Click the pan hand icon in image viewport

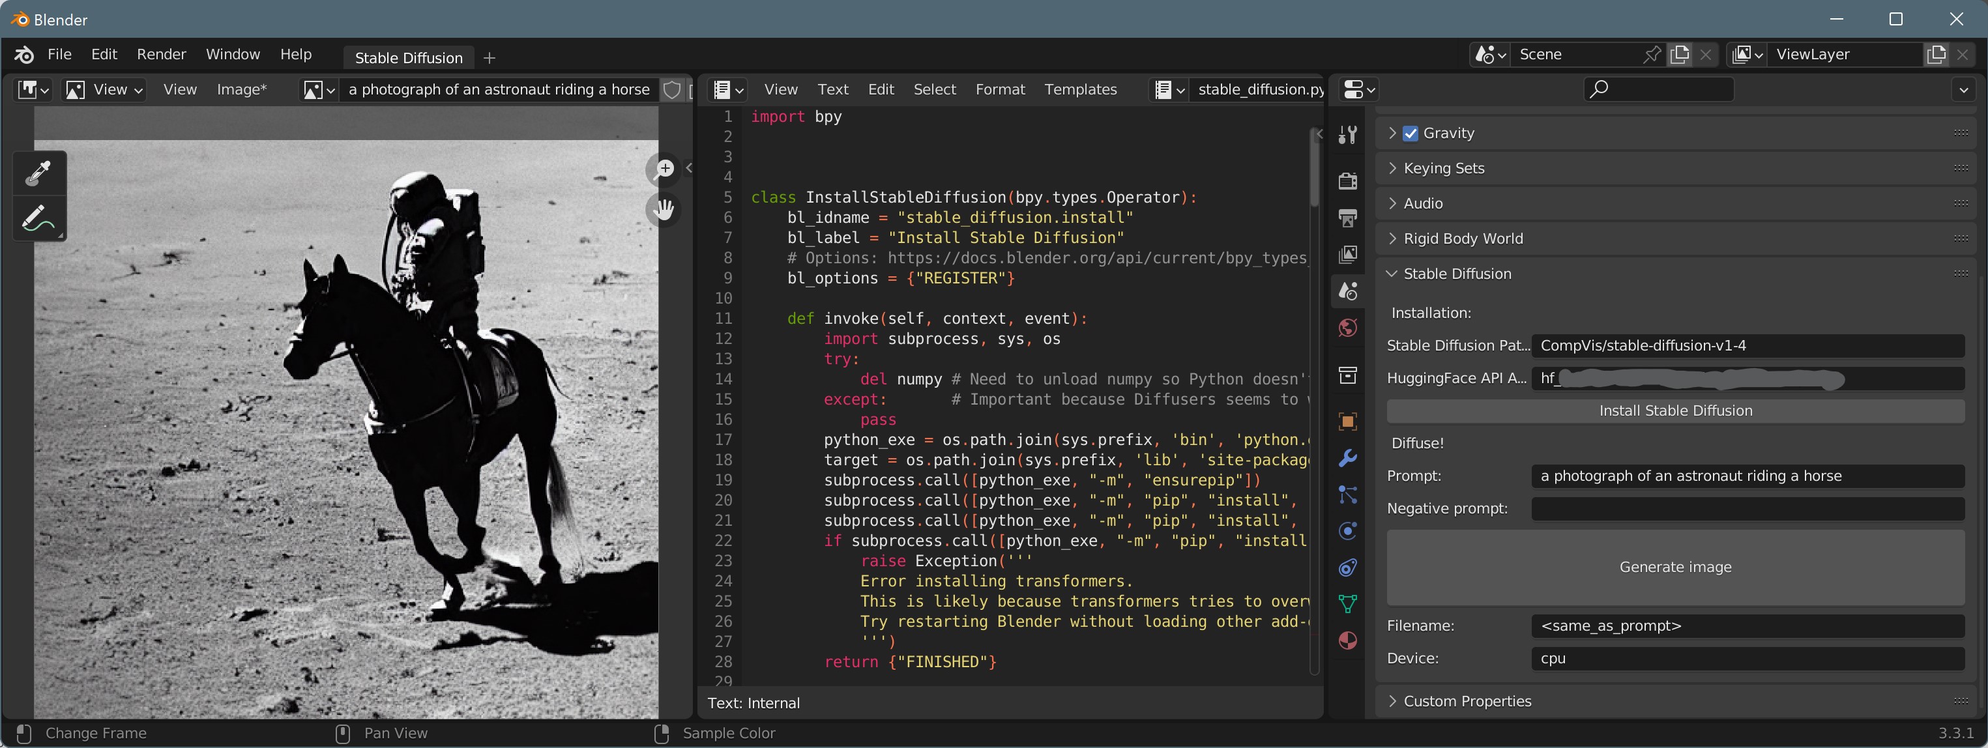coord(664,209)
